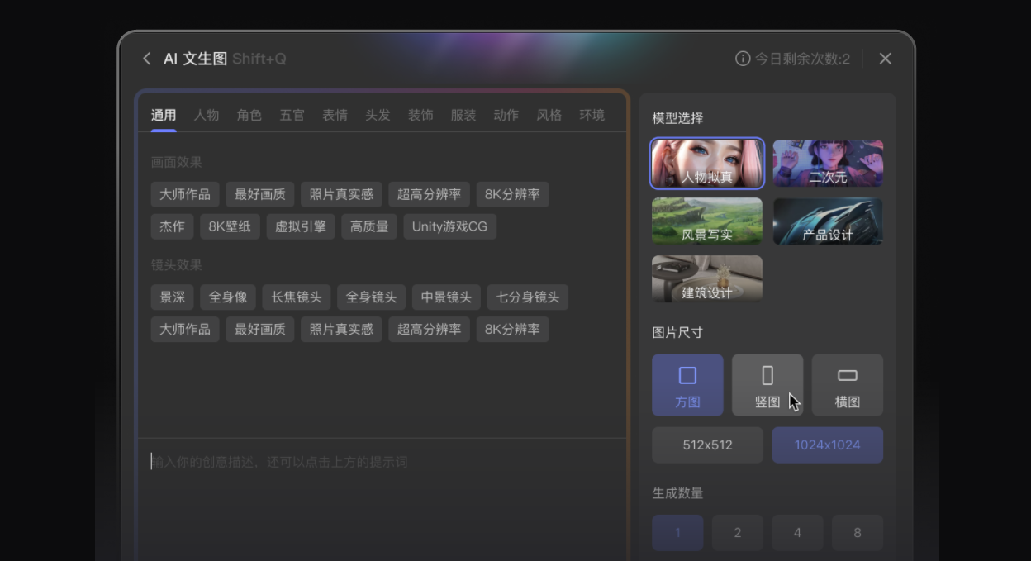Choose the 风景写实 model thumbnail
This screenshot has width=1031, height=561.
(x=707, y=221)
